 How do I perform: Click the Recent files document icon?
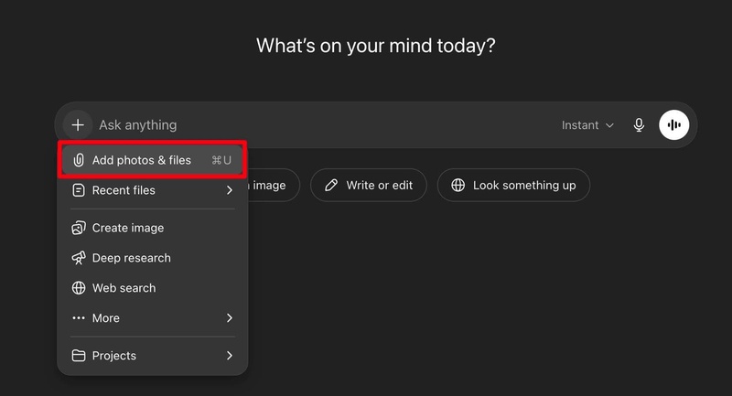click(79, 190)
